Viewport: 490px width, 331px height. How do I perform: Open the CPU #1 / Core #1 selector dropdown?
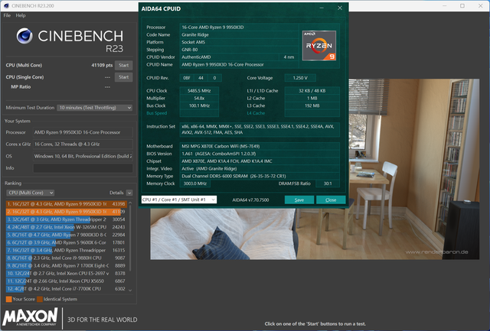pyautogui.click(x=178, y=200)
